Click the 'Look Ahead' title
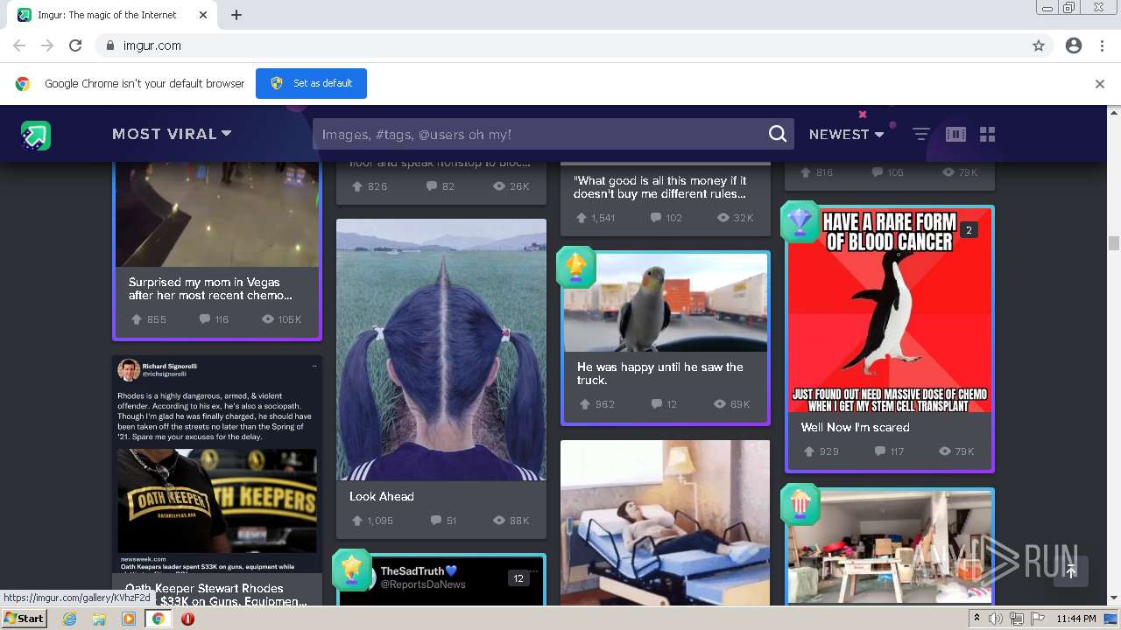 coord(382,496)
